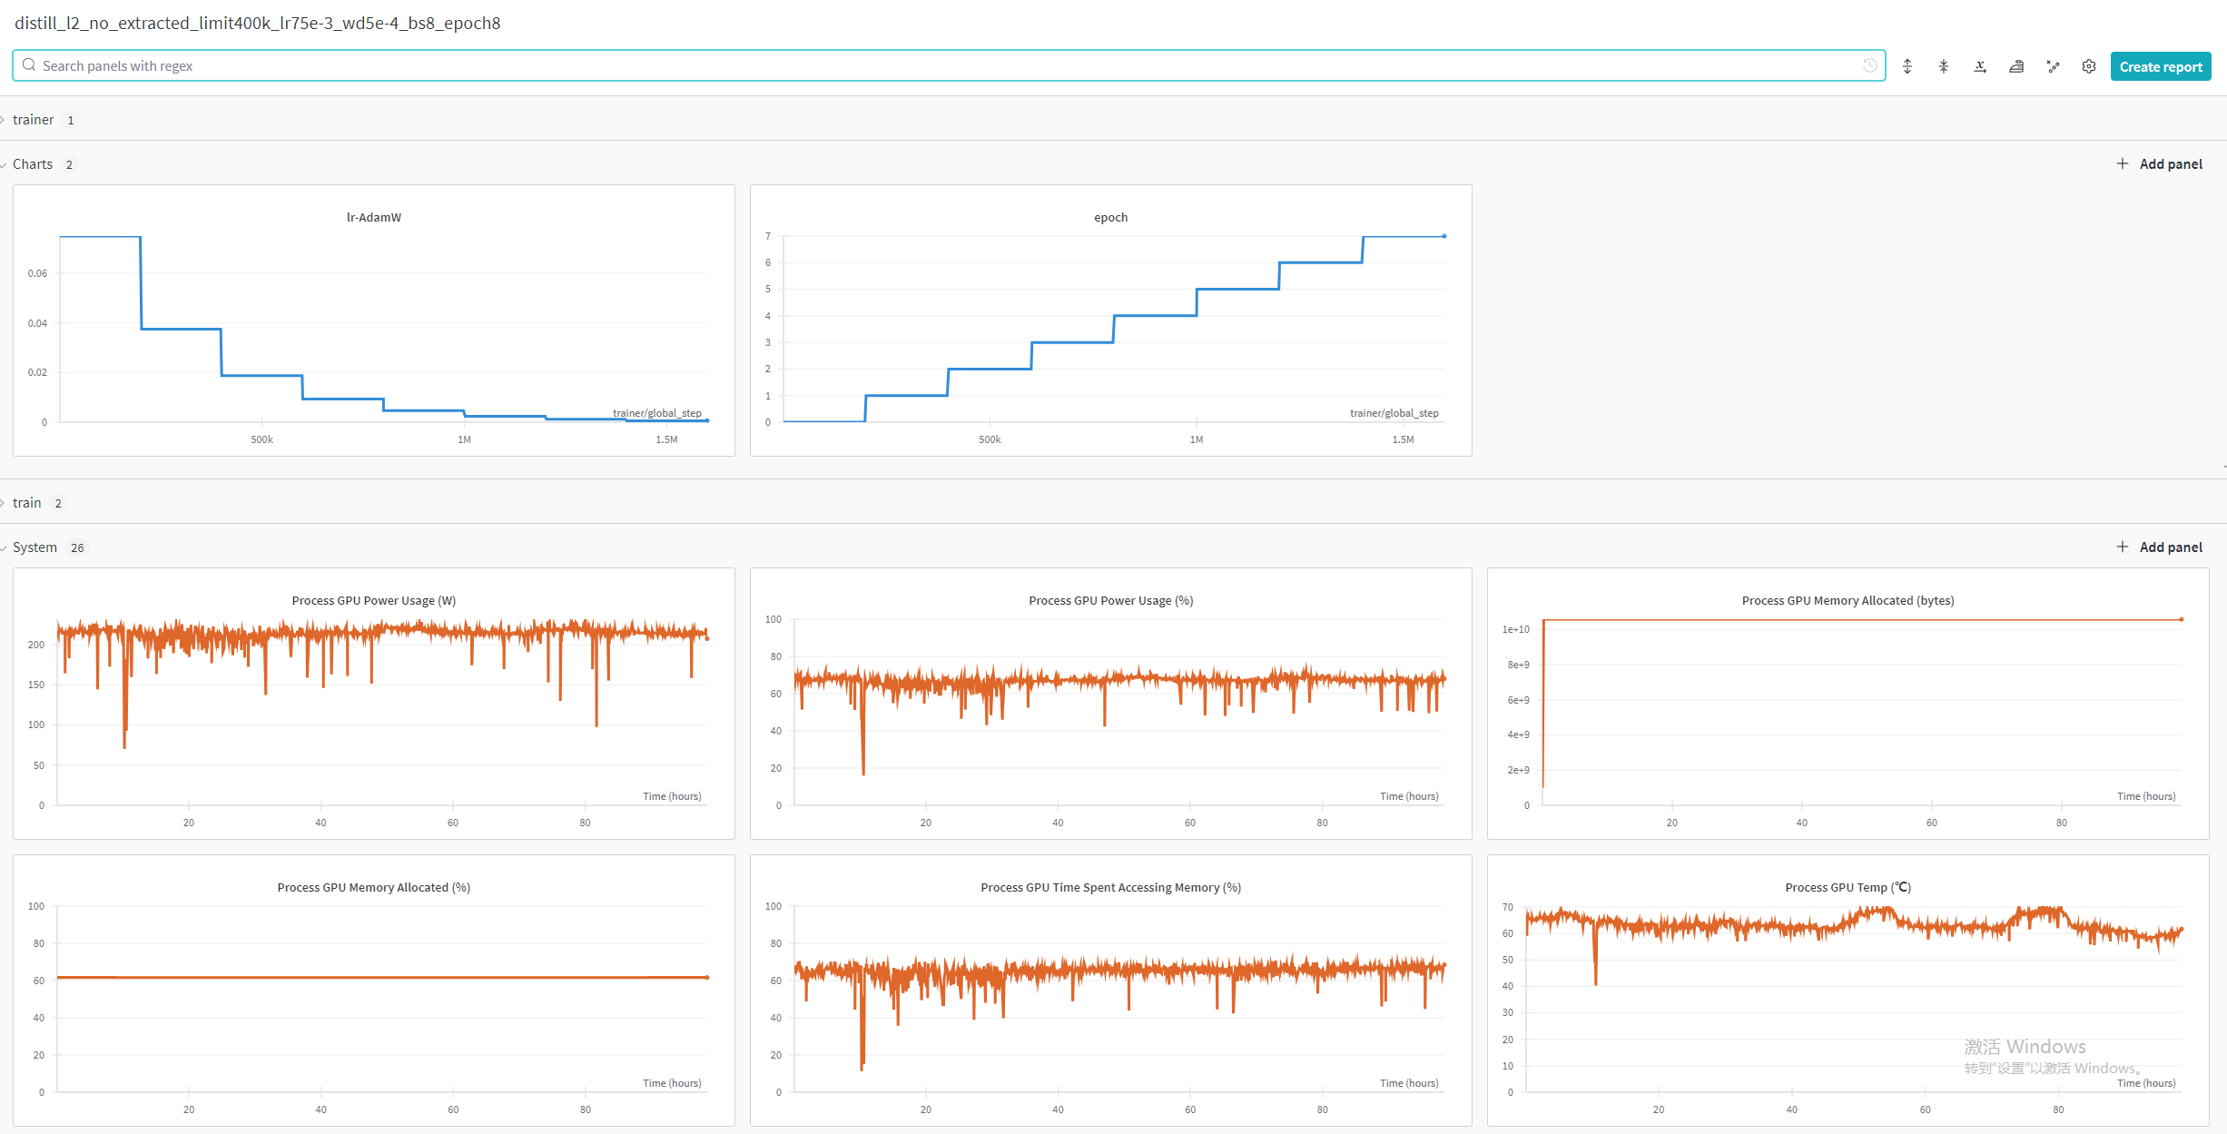Select Process GPU Power Usage (%) chart
The image size is (2227, 1134).
coord(1111,704)
